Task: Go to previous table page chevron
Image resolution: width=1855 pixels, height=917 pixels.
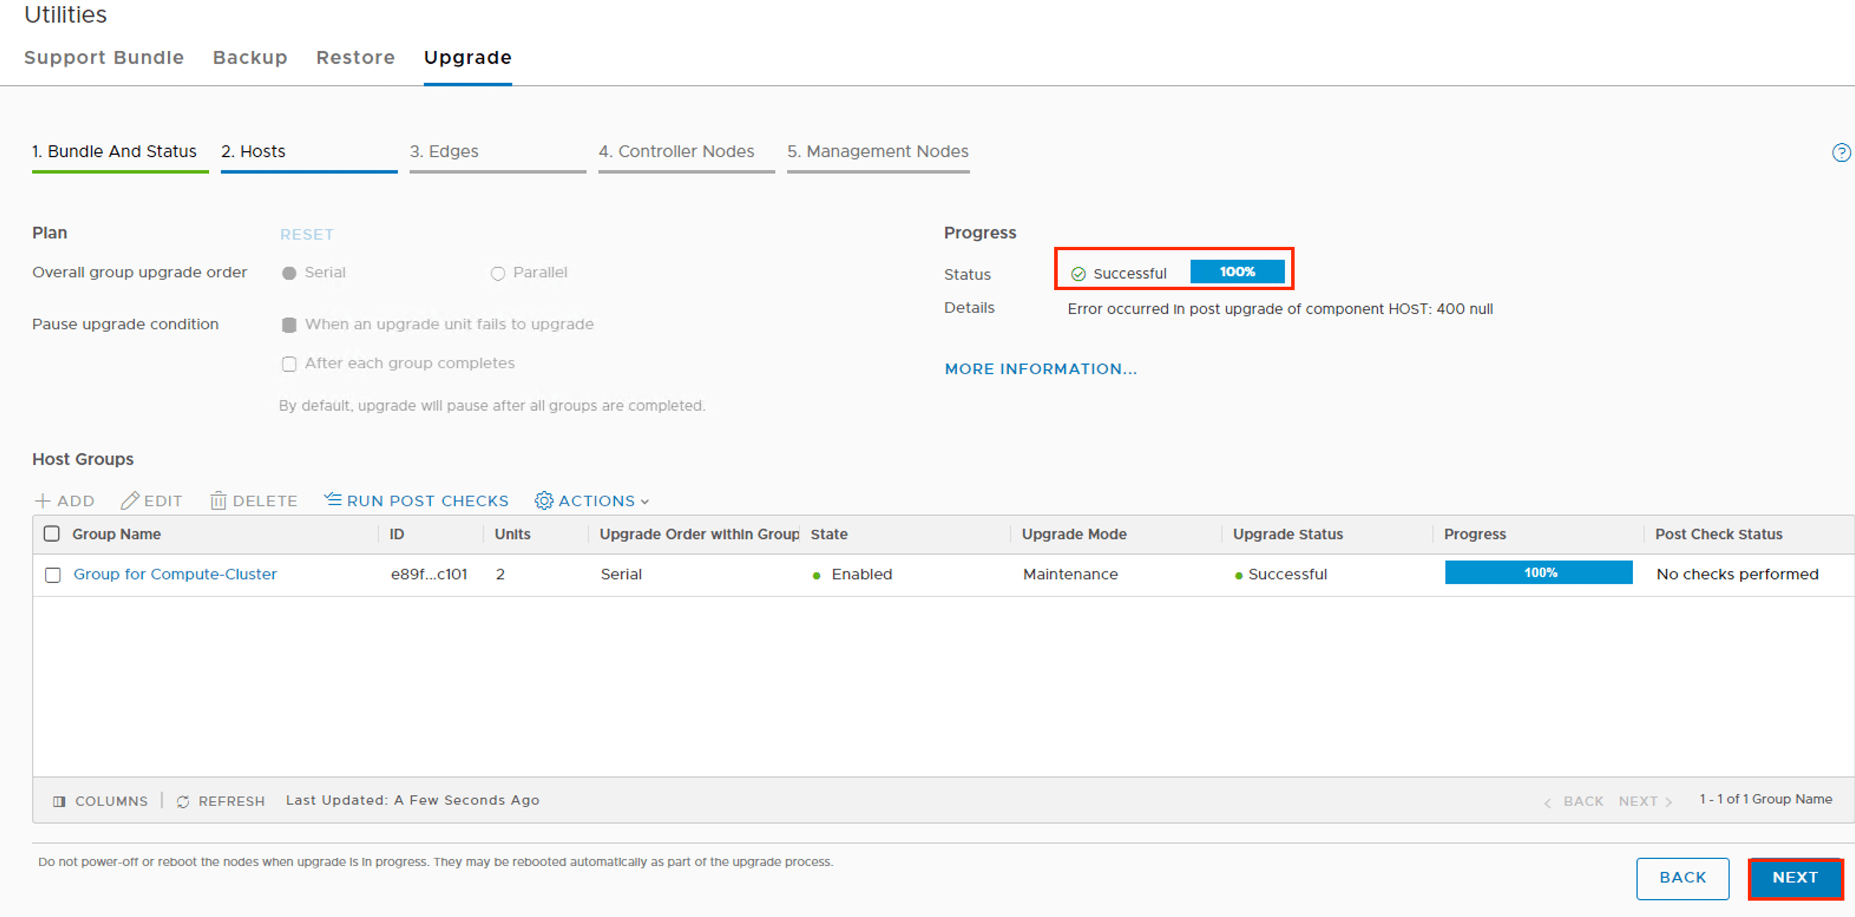Action: pyautogui.click(x=1548, y=802)
